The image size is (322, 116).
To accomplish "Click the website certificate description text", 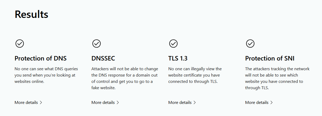I will (195, 75).
